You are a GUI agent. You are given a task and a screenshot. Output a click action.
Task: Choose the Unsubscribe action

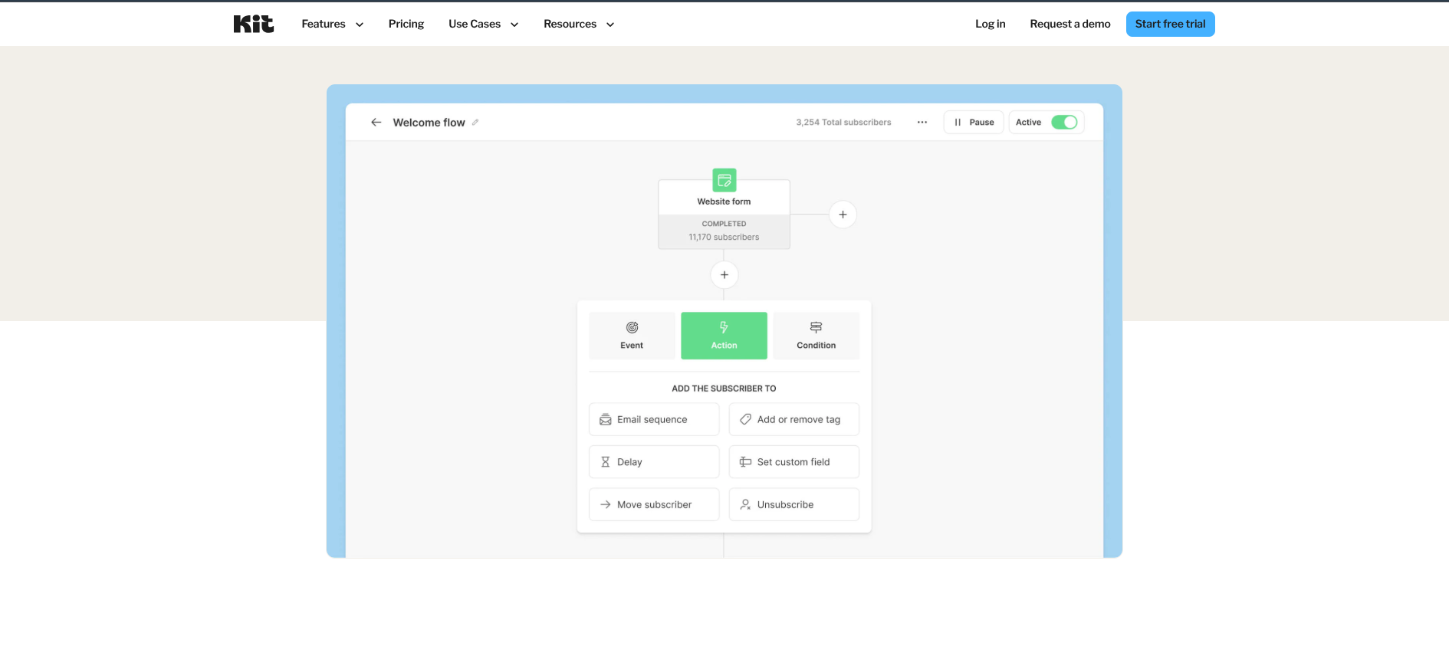[x=793, y=504]
